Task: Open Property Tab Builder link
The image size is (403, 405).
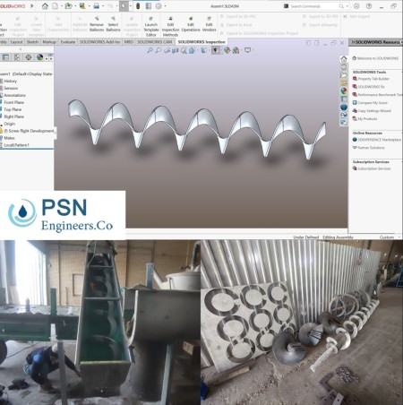Action: [371, 79]
